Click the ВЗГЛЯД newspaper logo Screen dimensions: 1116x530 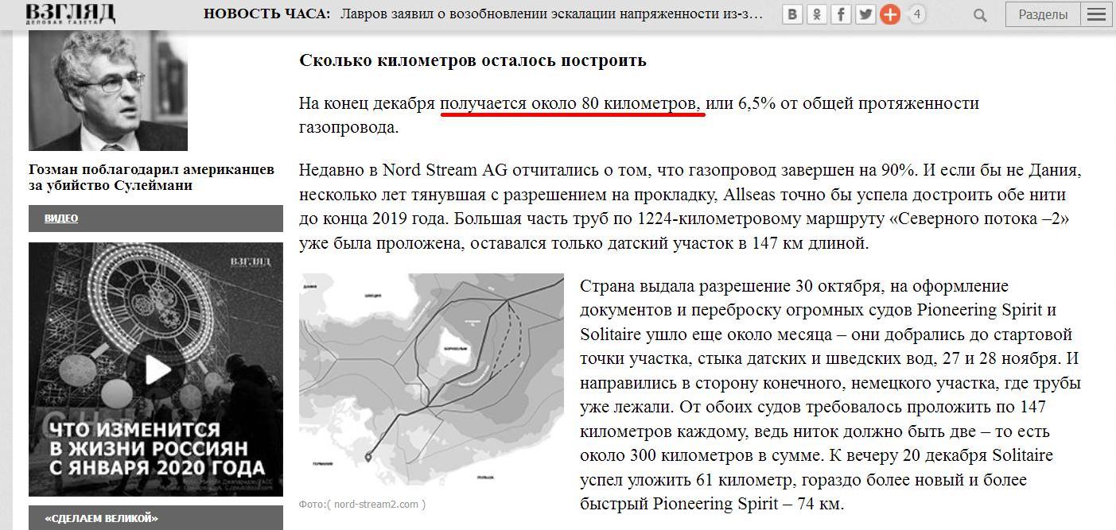coord(70,14)
